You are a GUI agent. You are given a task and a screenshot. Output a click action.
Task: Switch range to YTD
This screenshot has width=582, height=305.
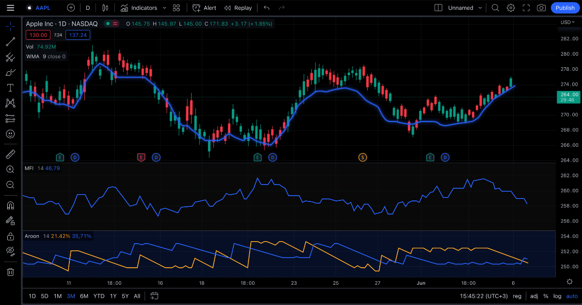(99, 296)
